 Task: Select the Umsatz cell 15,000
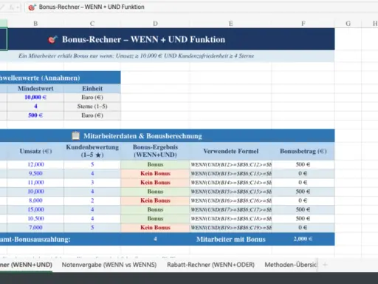35,209
